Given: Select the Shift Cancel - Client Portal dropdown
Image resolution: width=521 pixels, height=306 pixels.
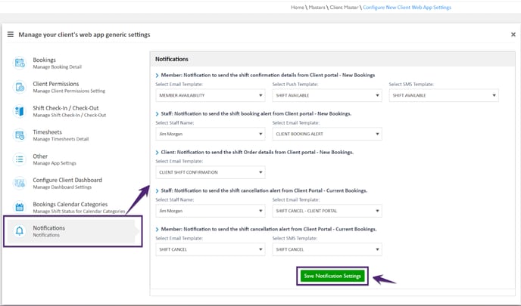Looking at the screenshot, I should tap(326, 211).
